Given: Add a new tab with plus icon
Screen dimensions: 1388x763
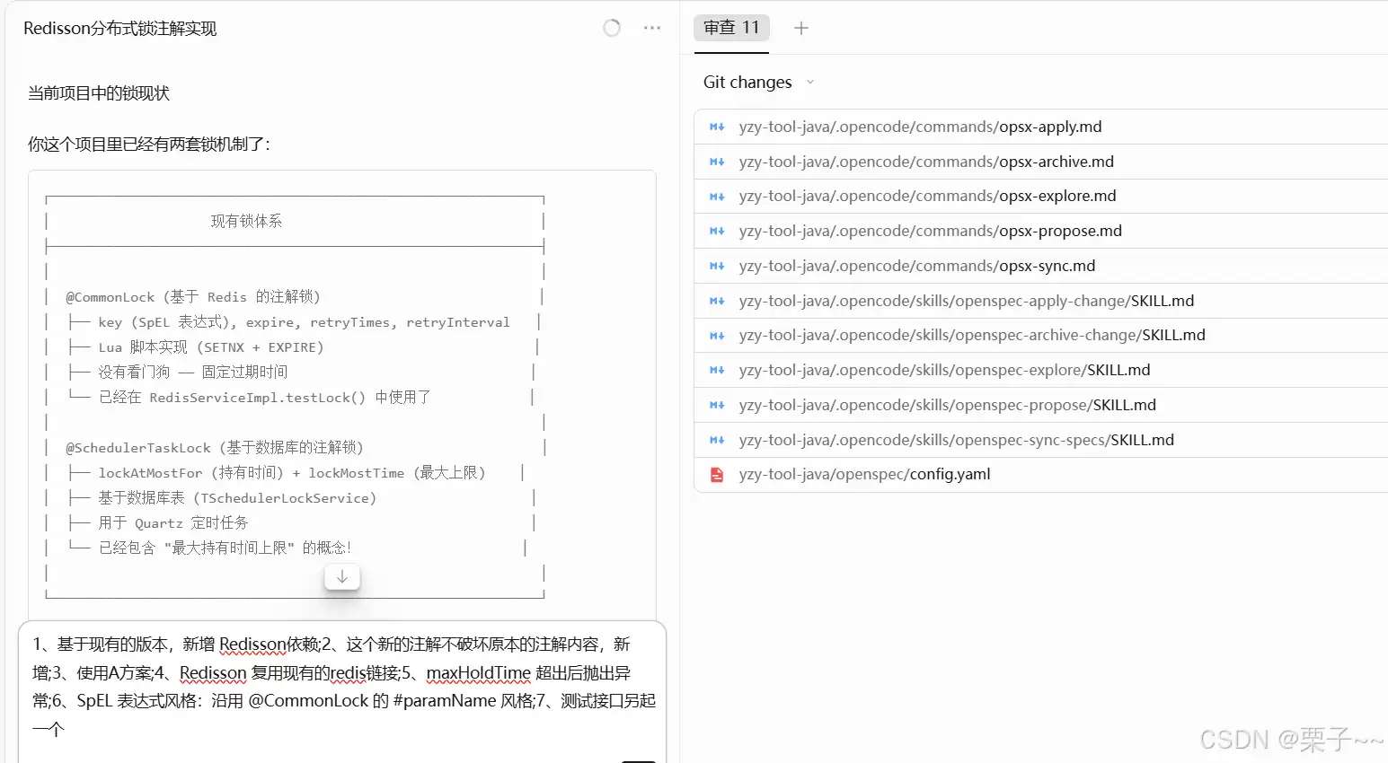Looking at the screenshot, I should (x=801, y=28).
